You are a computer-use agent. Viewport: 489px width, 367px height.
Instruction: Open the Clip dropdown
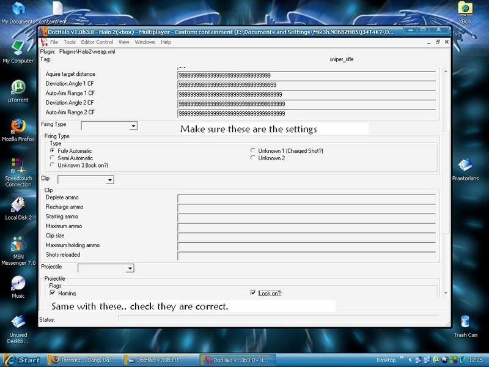tap(110, 180)
